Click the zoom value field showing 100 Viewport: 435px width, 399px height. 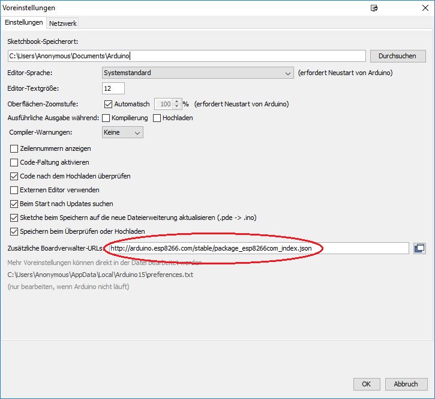(164, 104)
